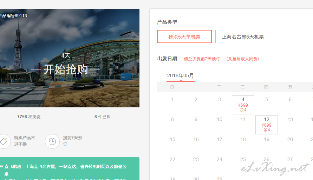Viewport: 313px width, 180px height.
Task: Click the 五 weekday column header
Action: (x=290, y=87)
